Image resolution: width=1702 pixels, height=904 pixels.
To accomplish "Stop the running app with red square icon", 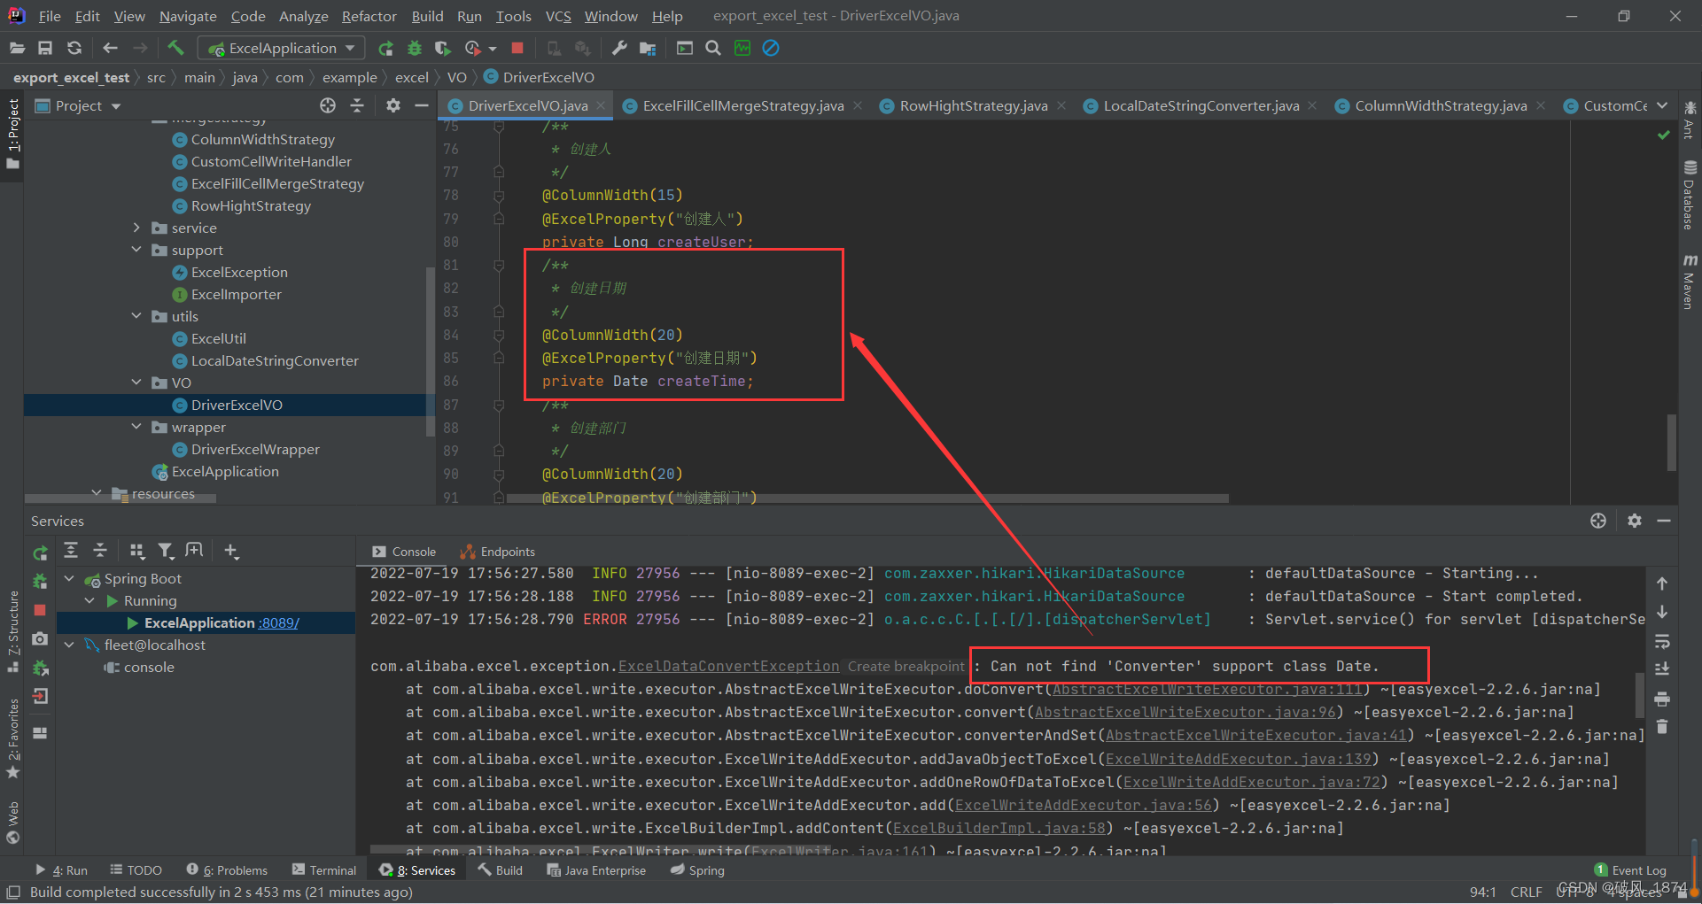I will [x=517, y=48].
